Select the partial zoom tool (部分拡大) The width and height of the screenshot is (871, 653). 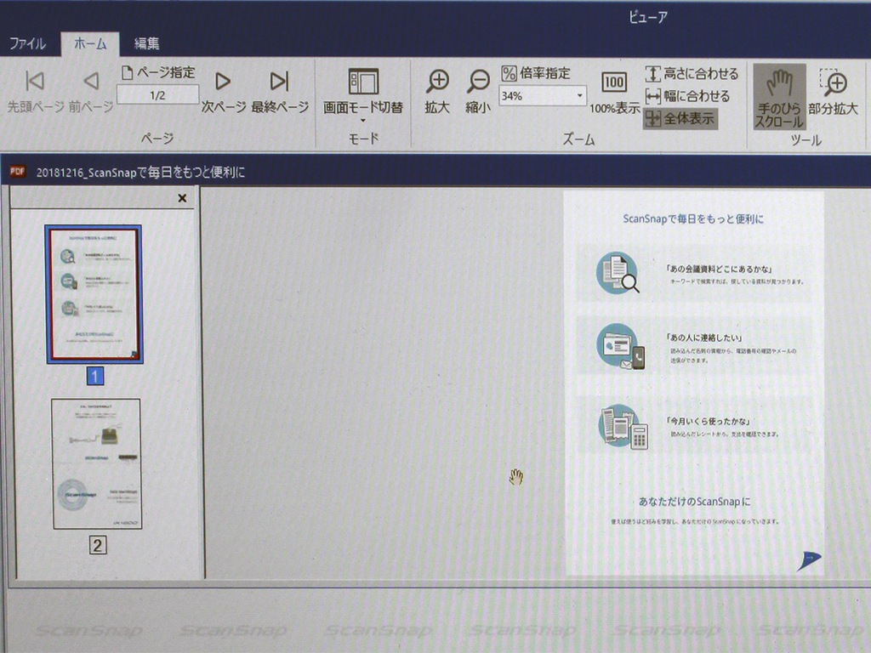pyautogui.click(x=833, y=92)
